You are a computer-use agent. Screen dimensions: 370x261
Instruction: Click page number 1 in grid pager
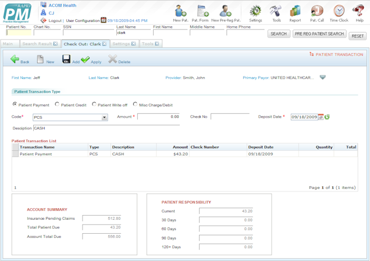click(x=15, y=187)
